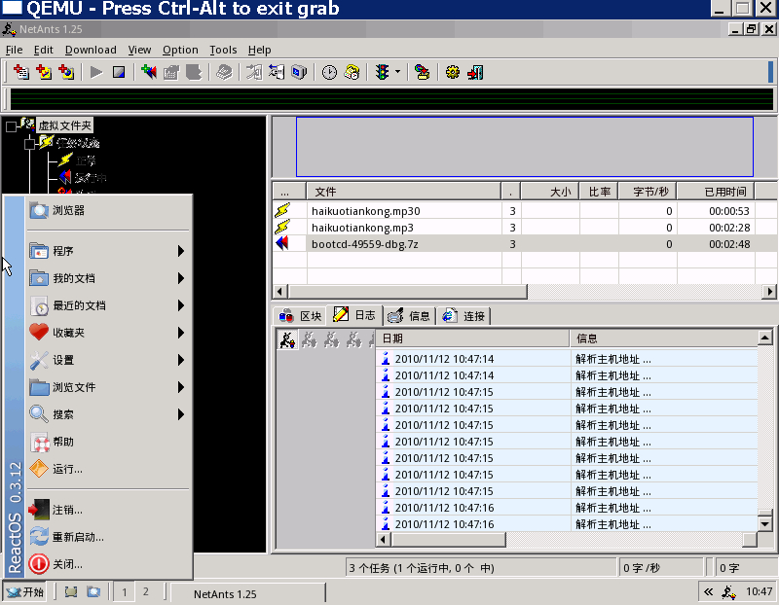Click the greyed-out folder toolbar icon
The image size is (779, 605).
coord(171,72)
